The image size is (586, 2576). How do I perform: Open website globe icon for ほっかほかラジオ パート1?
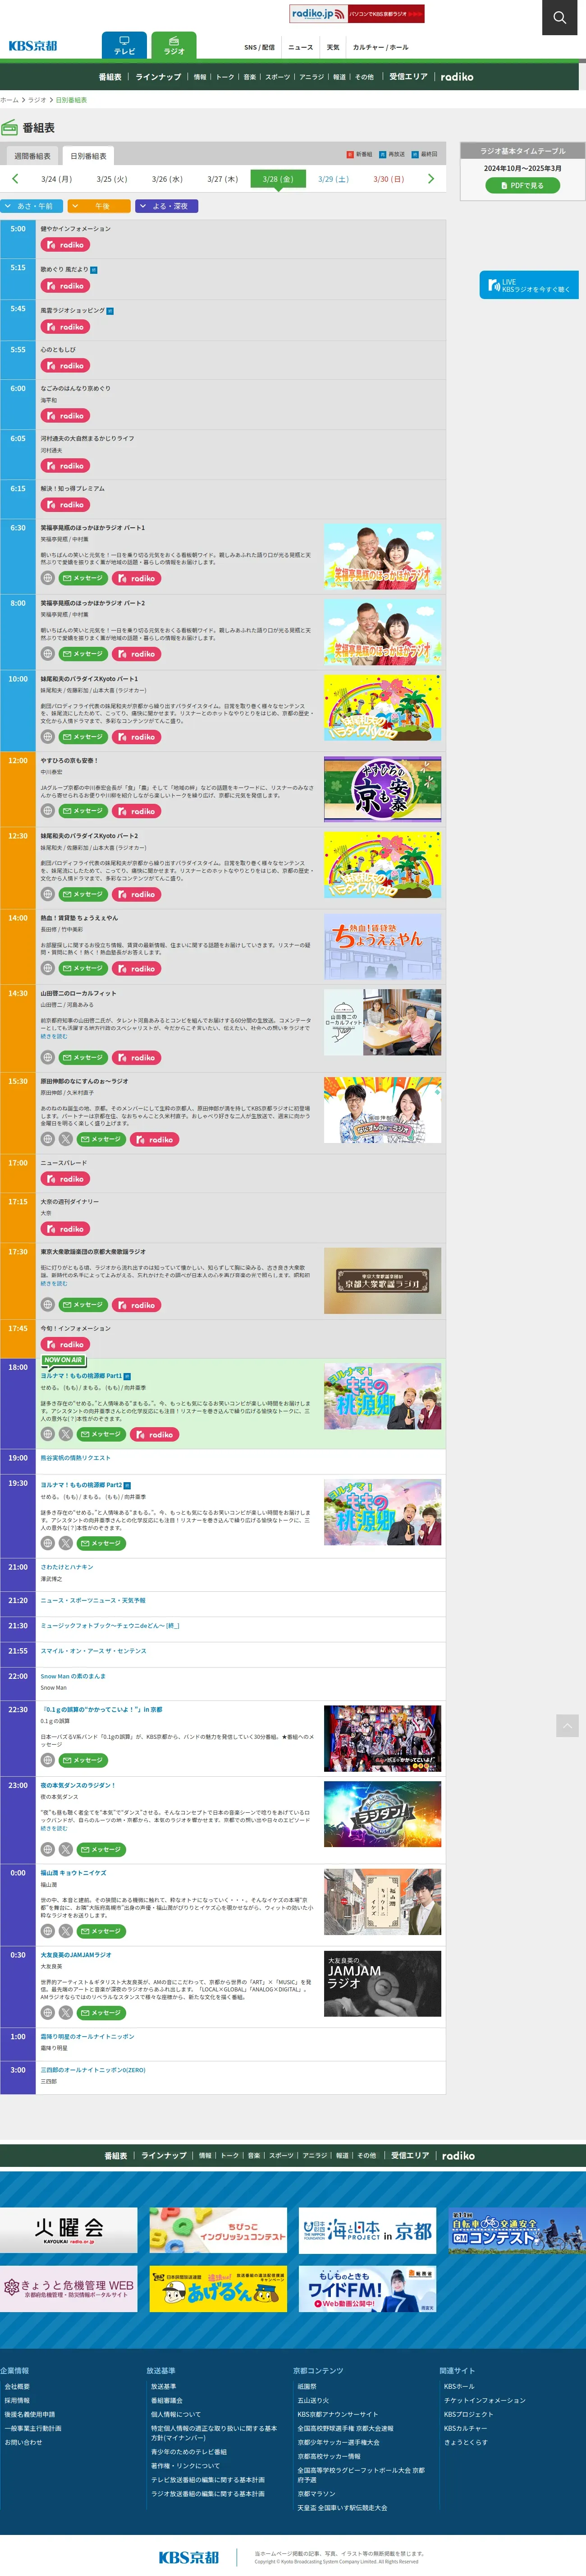pyautogui.click(x=47, y=578)
